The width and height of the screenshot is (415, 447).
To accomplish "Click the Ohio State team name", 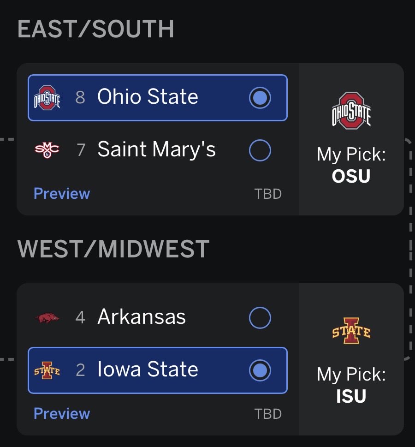I will [x=148, y=97].
